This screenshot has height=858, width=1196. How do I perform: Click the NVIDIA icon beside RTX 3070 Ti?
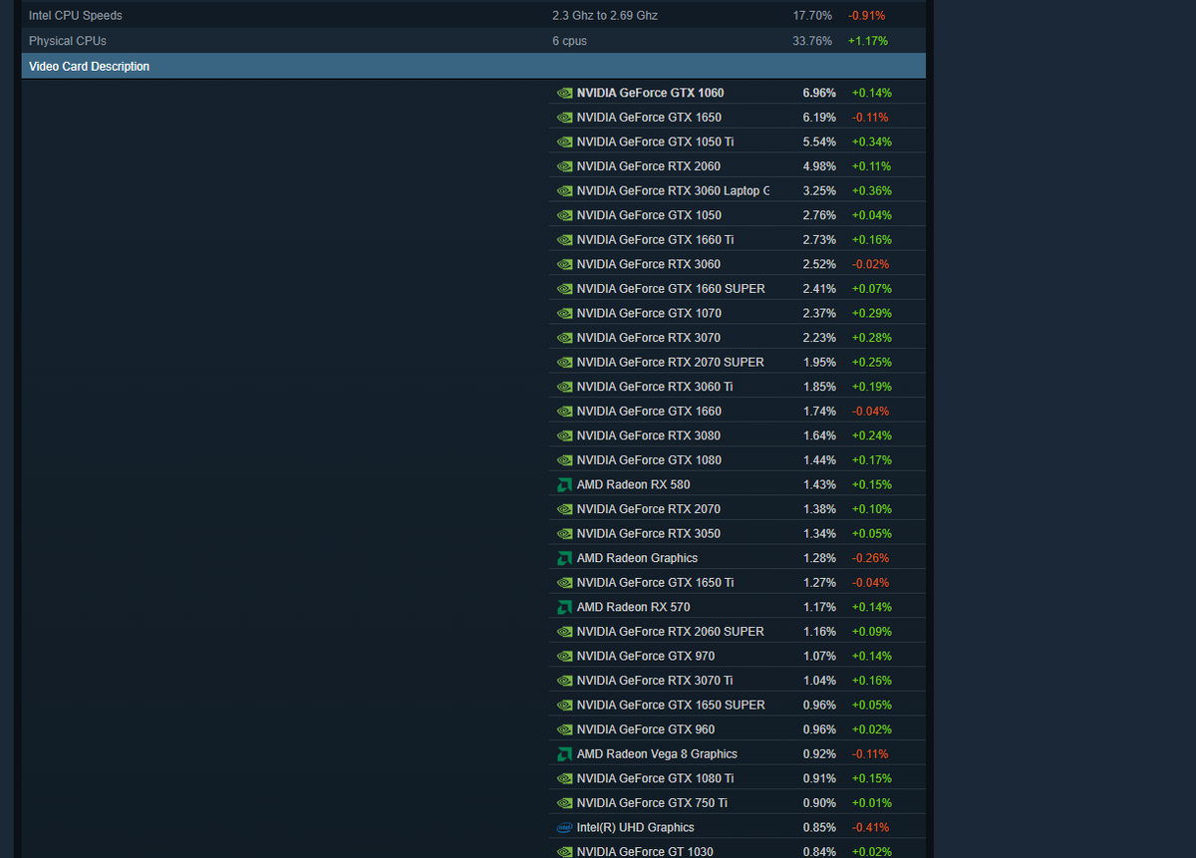click(x=564, y=681)
